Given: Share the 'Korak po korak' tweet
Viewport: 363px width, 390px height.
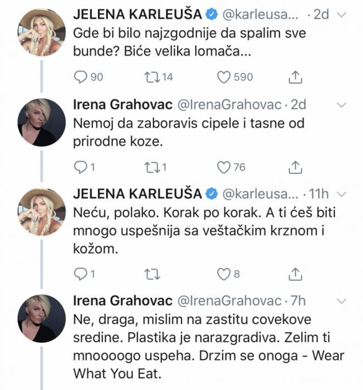Looking at the screenshot, I should click(295, 274).
